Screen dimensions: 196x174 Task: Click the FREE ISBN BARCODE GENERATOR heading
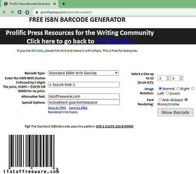(x=77, y=20)
